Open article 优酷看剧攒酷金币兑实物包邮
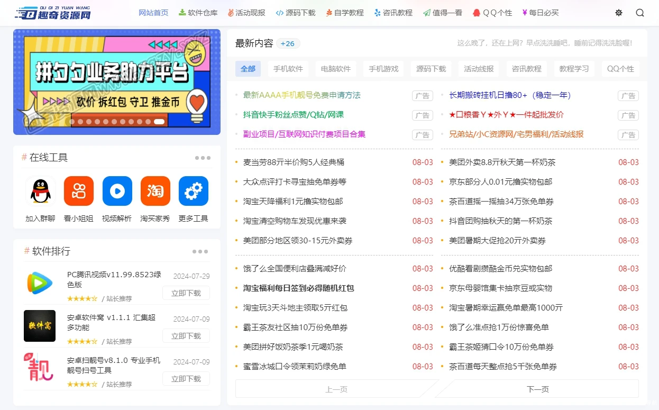The width and height of the screenshot is (659, 410). 500,269
